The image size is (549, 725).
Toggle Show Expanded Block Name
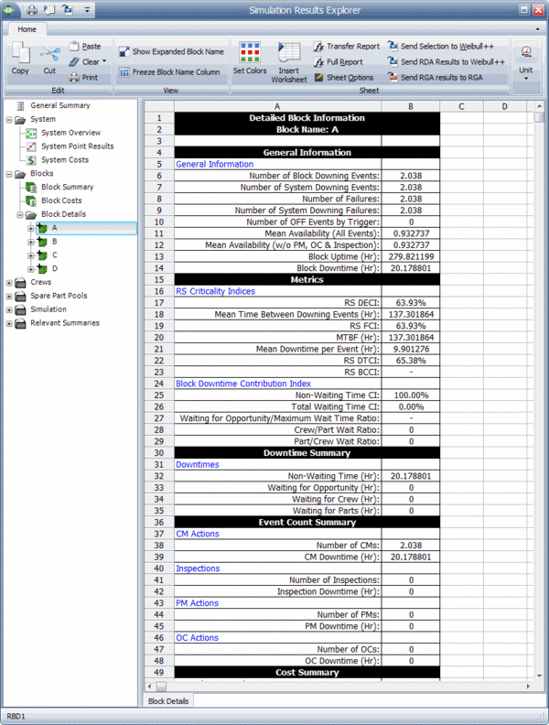pyautogui.click(x=124, y=52)
